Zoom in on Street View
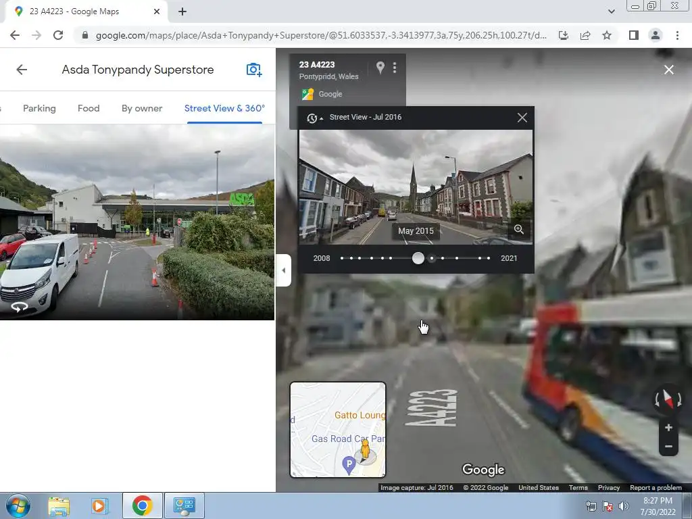The image size is (692, 519). [668, 428]
